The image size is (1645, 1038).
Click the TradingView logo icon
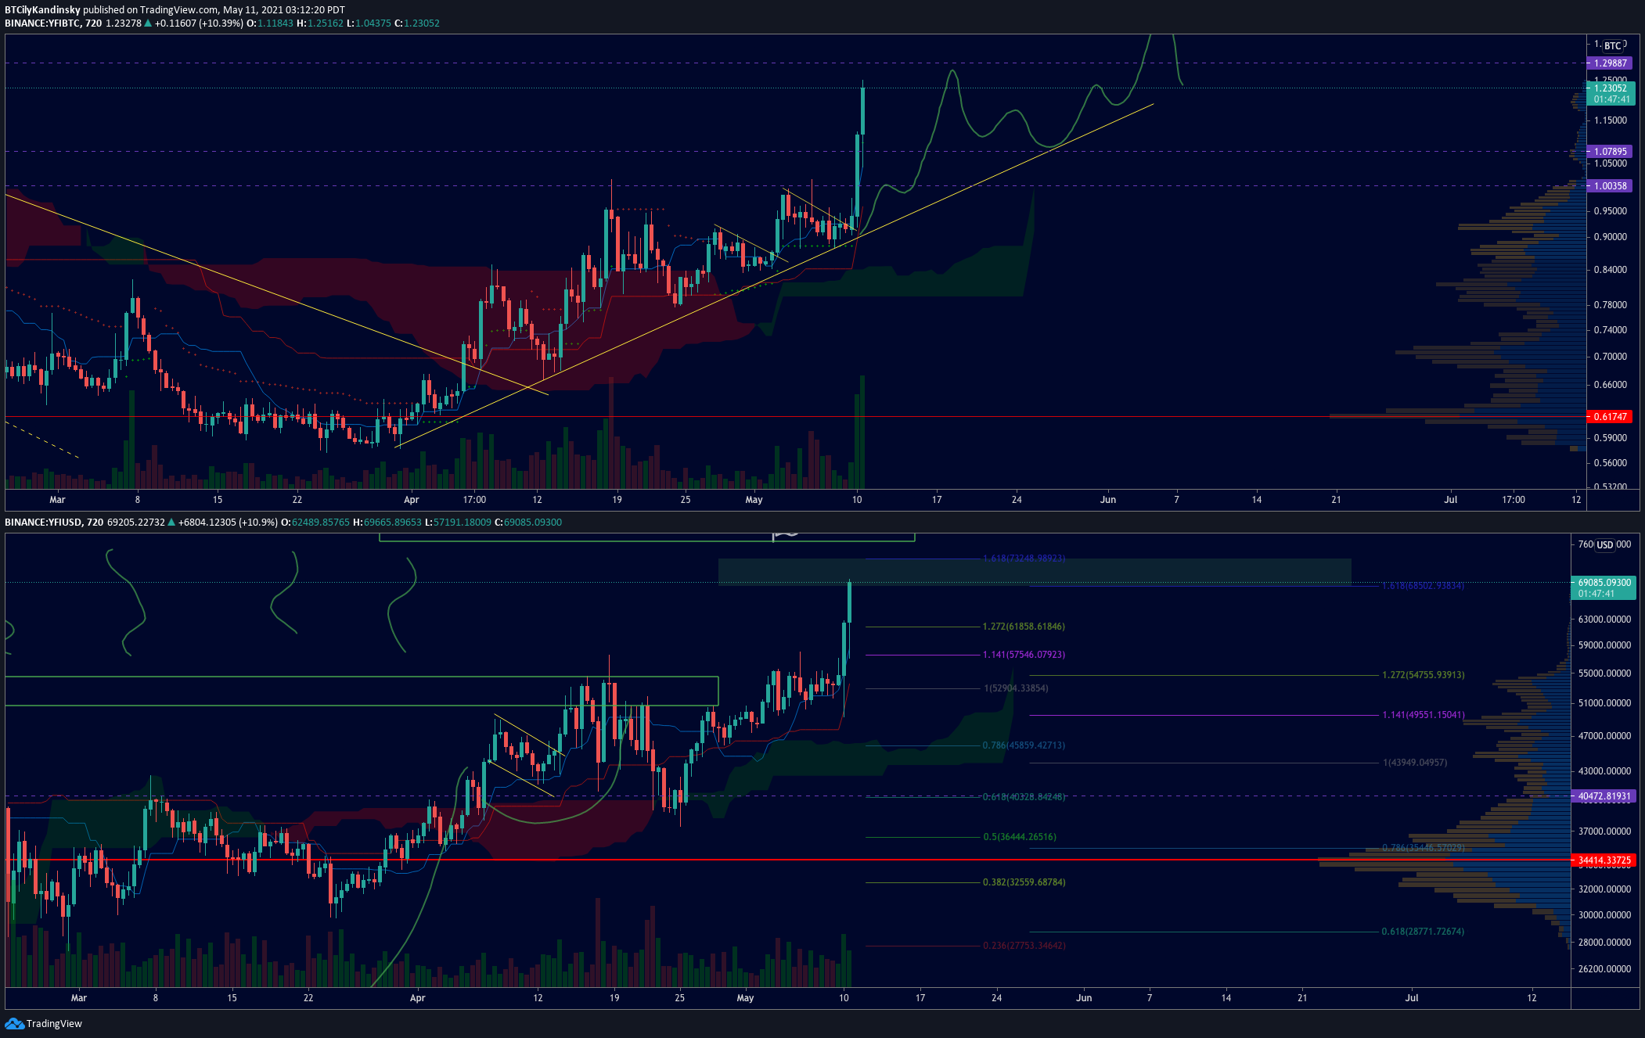tap(14, 1023)
